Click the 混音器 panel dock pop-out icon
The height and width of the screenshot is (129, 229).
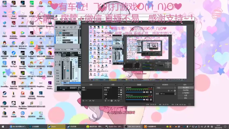[x=154, y=85]
